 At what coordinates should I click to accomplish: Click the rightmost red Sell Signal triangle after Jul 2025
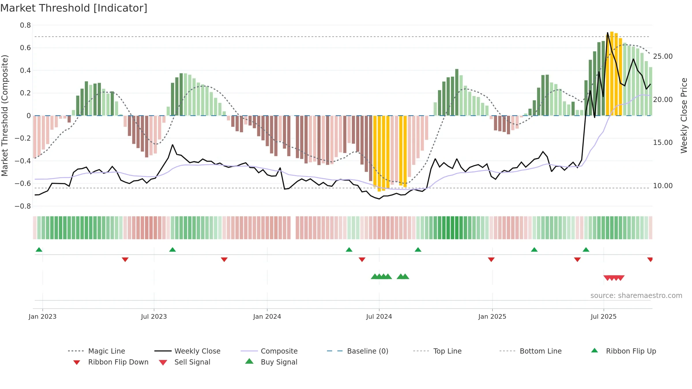point(621,278)
